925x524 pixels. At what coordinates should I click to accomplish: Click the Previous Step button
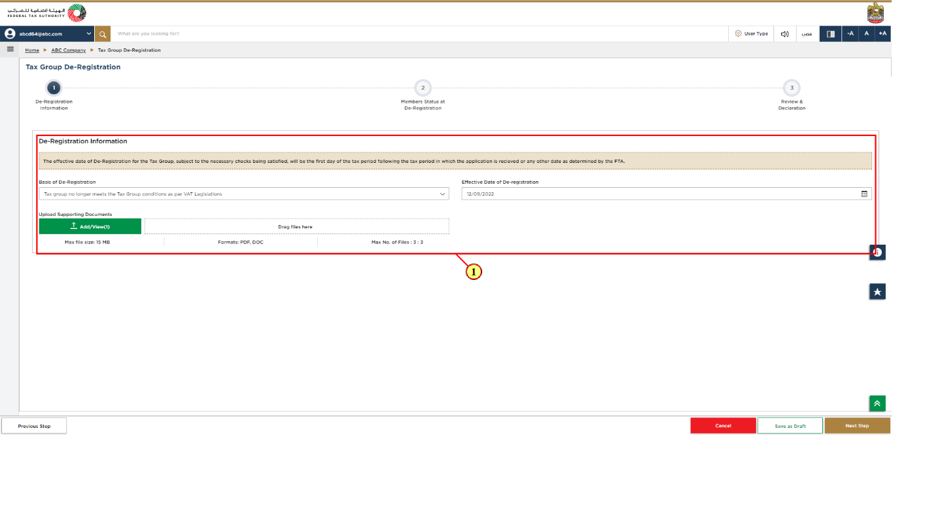(x=34, y=426)
